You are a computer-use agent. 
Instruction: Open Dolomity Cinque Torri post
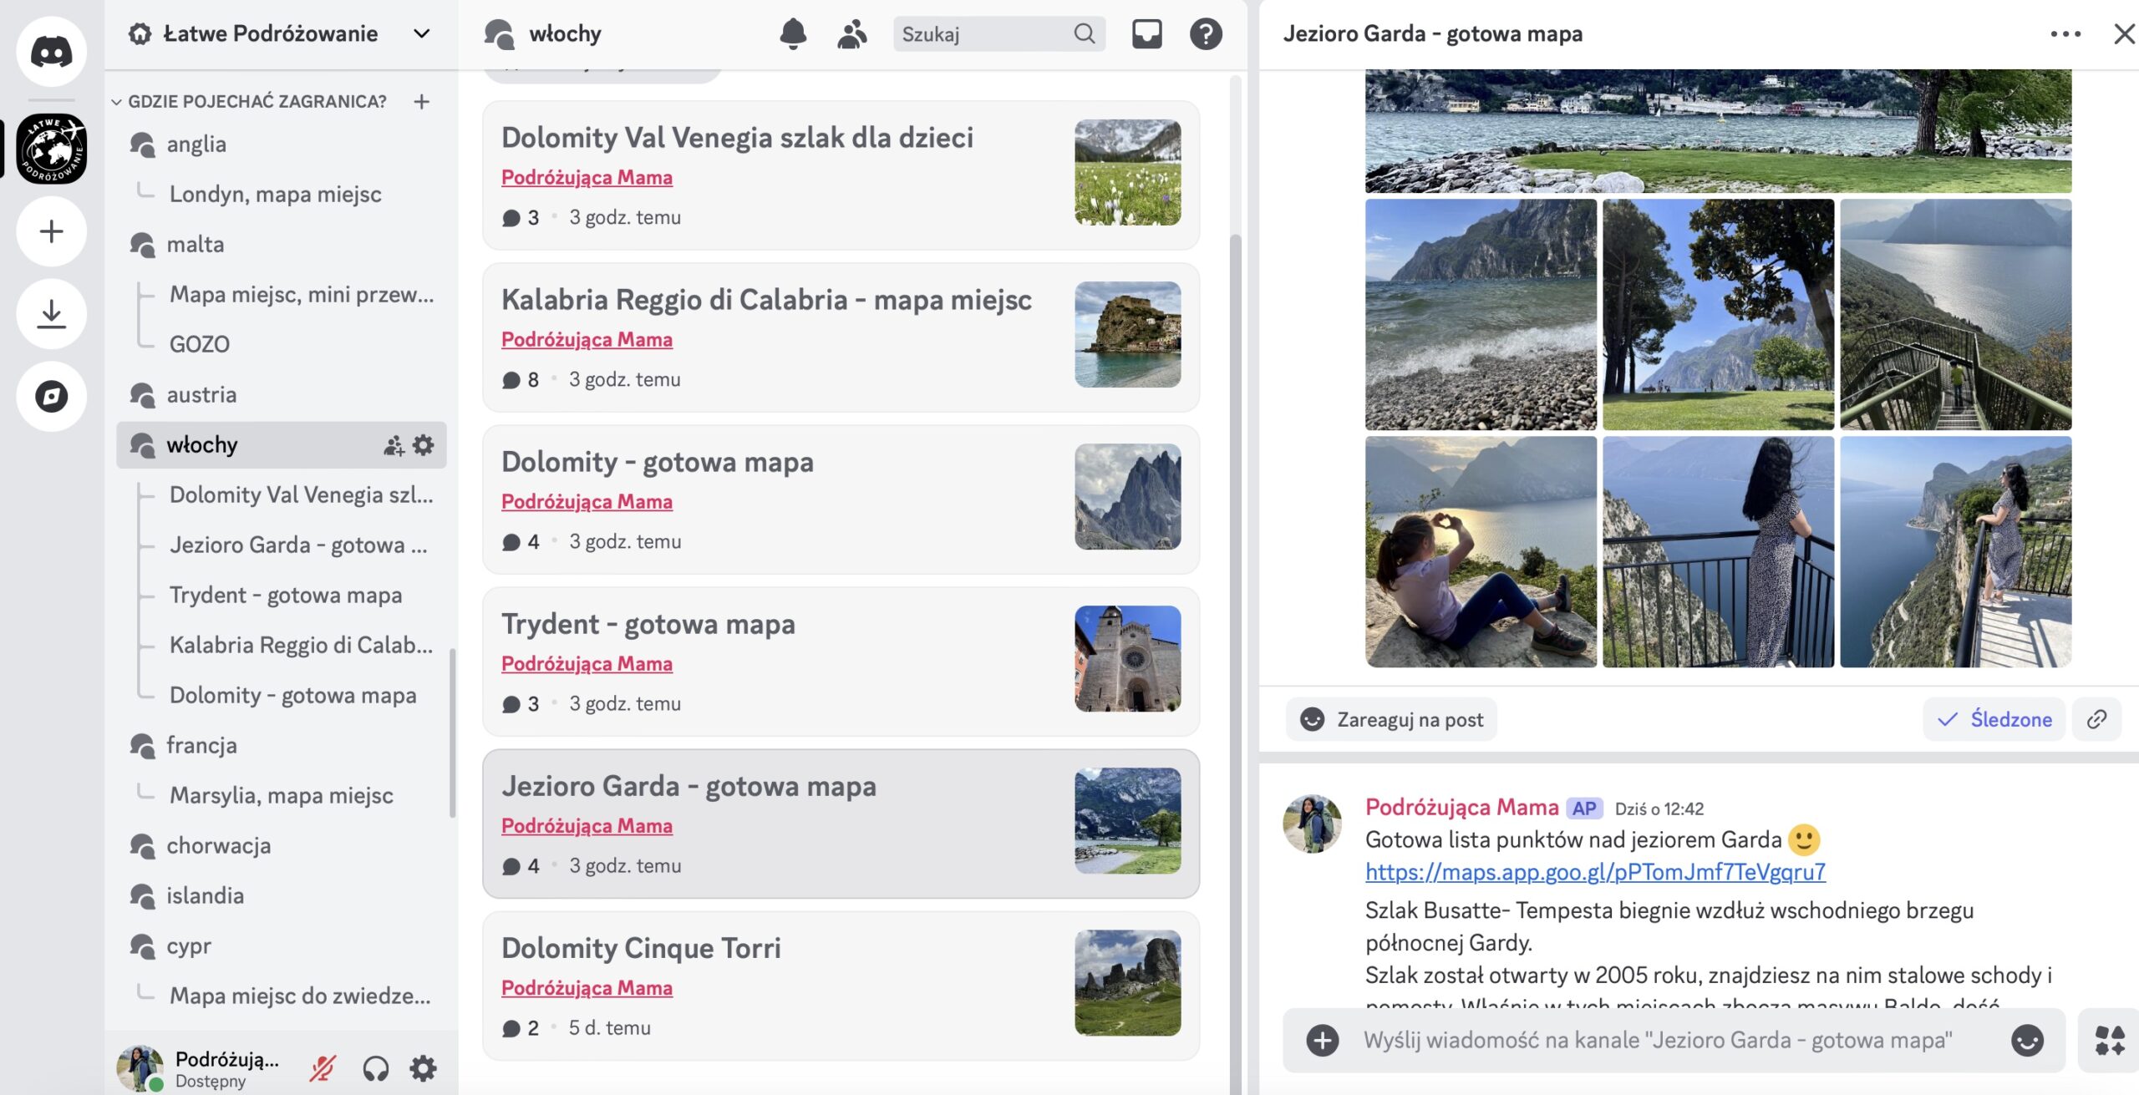(x=841, y=986)
